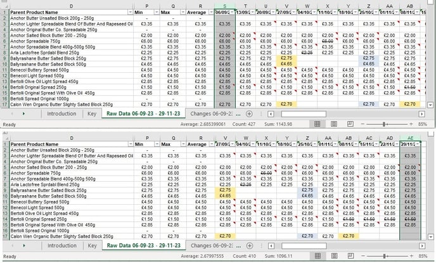436x263 pixels.
Task: Select 'Anchor Spreadable 750g' cell in upper window
Action: tap(71, 41)
